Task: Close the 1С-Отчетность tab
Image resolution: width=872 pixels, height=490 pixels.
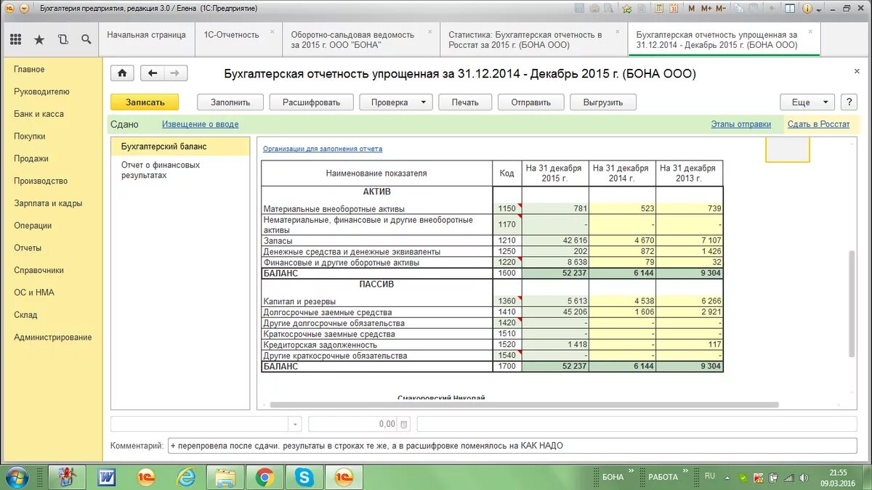Action: (272, 32)
